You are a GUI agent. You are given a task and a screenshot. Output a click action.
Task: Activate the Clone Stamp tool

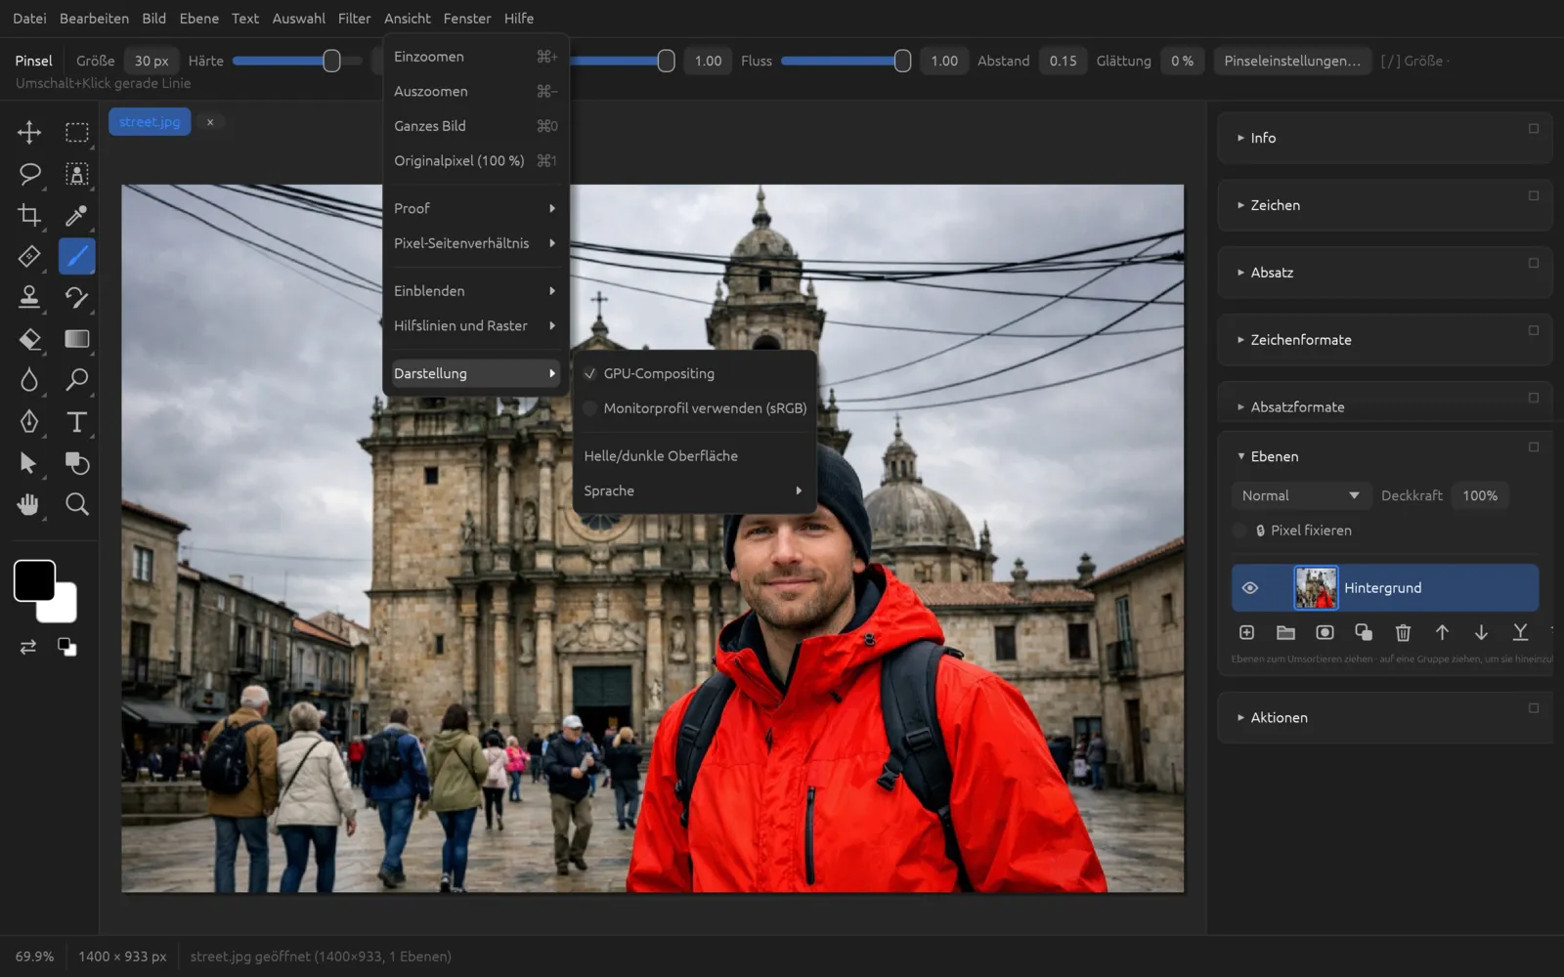coord(29,297)
